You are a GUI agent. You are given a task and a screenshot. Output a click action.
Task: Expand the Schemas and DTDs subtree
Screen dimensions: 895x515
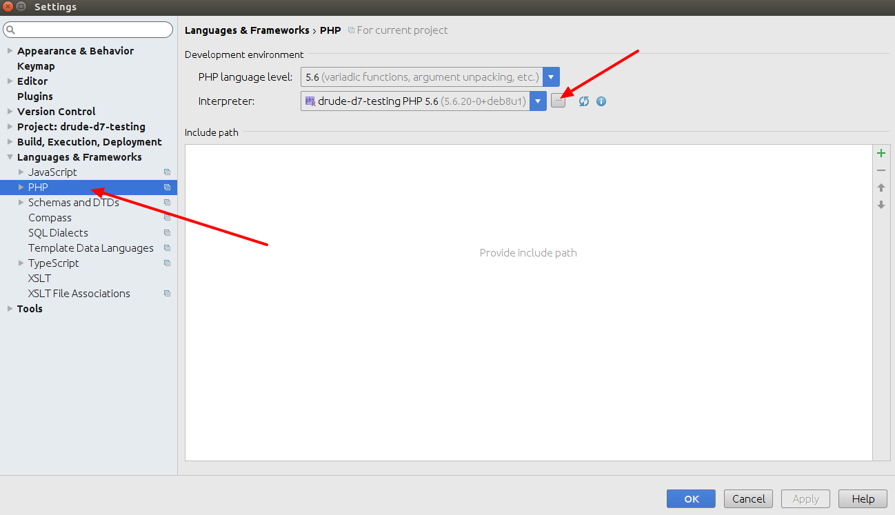(21, 203)
